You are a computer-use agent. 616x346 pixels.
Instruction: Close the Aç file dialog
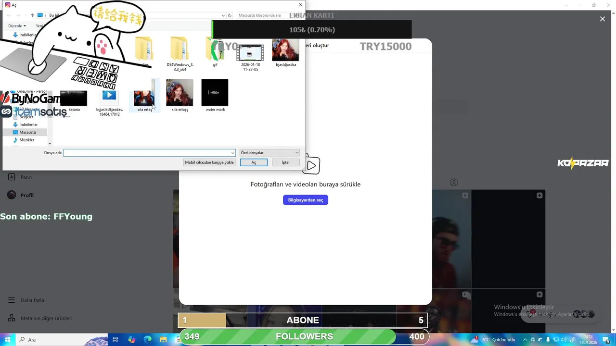tap(300, 5)
